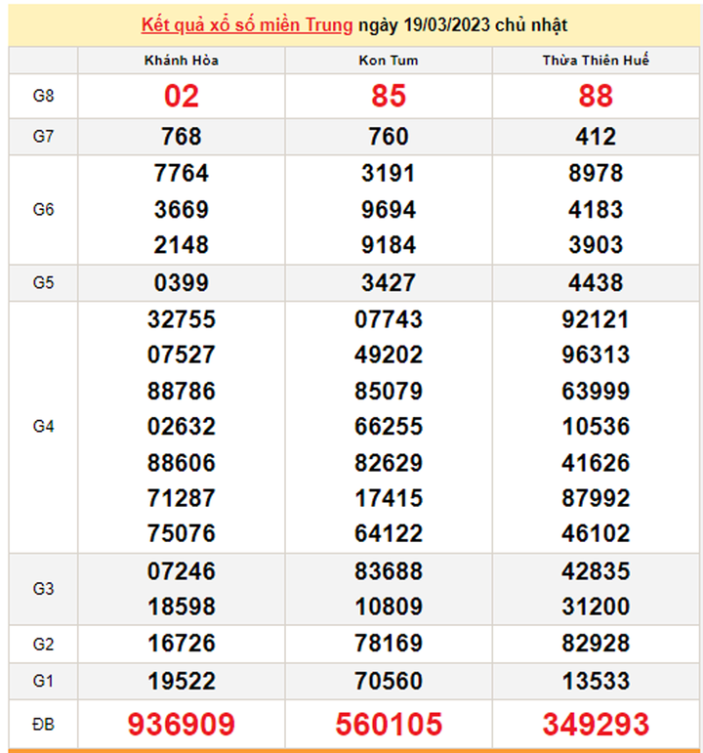Screen dimensions: 703x753
Task: Click G6 value 4183
Action: [596, 209]
